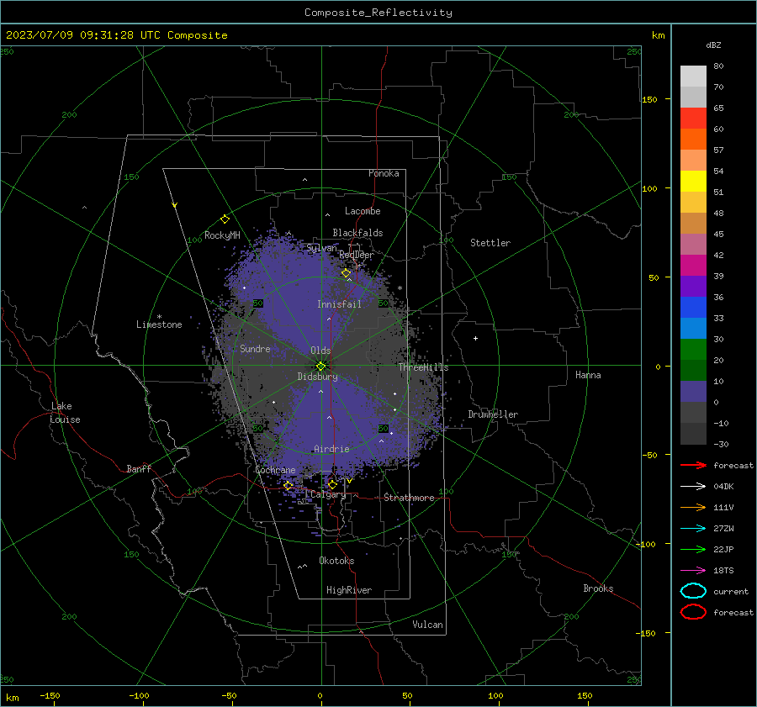Click the white plus marker west of Hanna
The image size is (757, 707).
tap(475, 338)
